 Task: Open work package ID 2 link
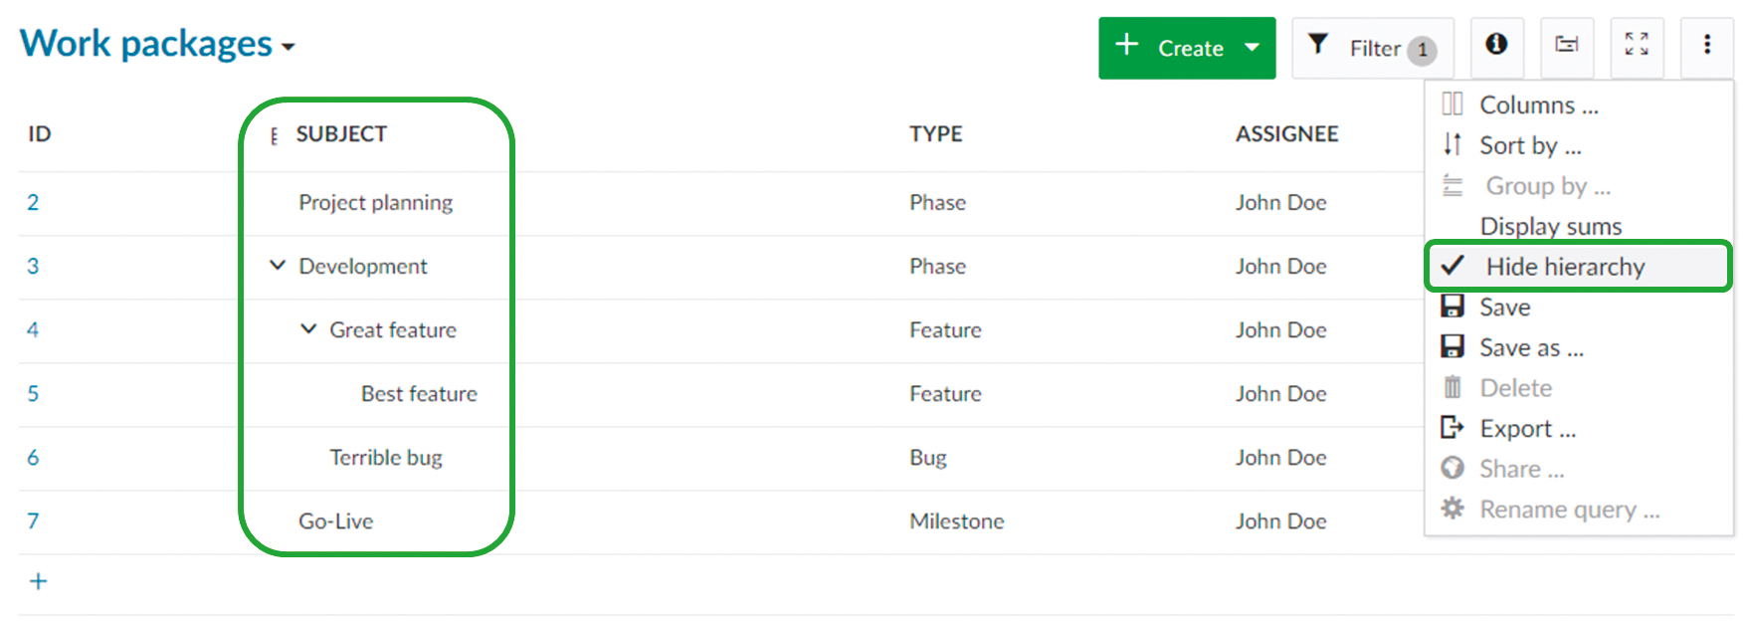pyautogui.click(x=33, y=203)
